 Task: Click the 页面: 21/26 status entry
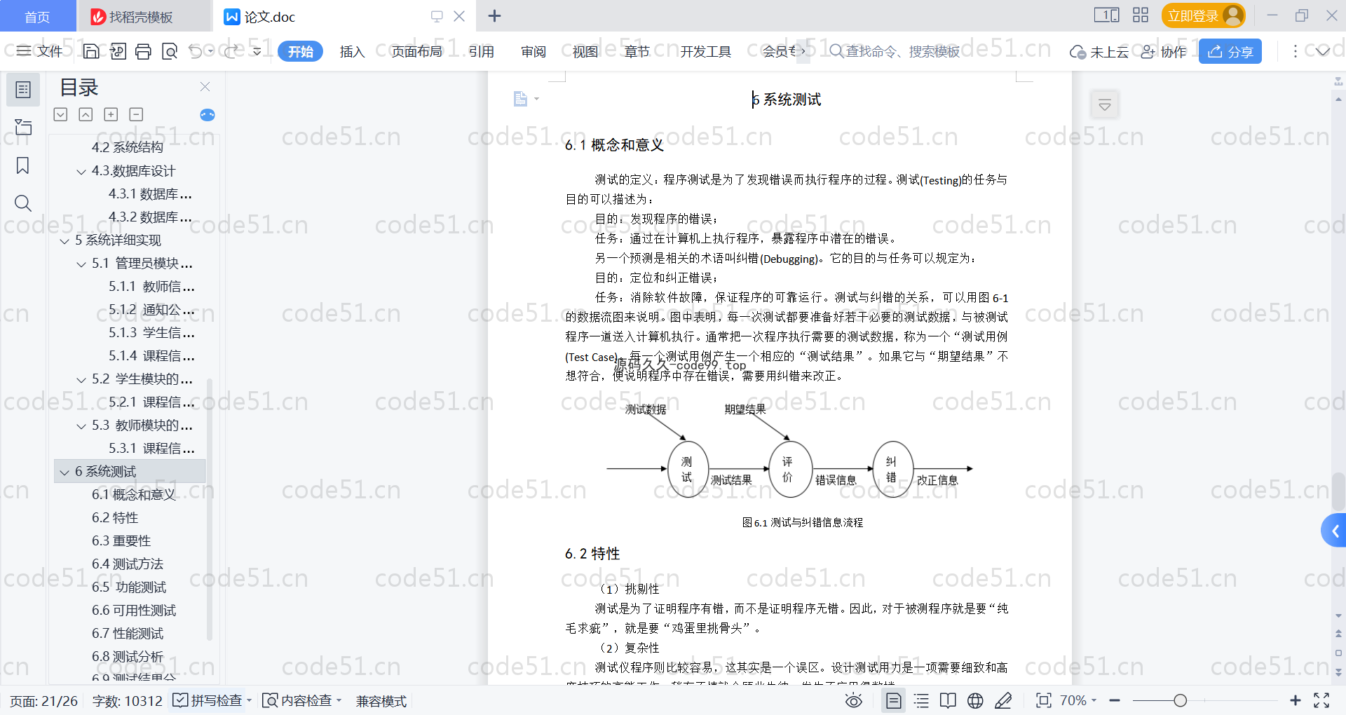pos(43,701)
